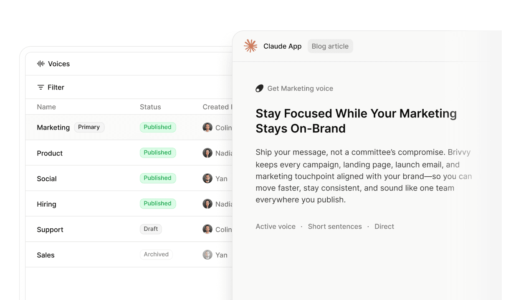This screenshot has width=521, height=300.
Task: Click the article body paragraph
Action: (364, 176)
